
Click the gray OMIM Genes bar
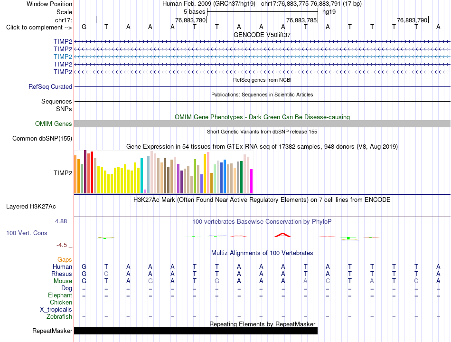(262, 124)
